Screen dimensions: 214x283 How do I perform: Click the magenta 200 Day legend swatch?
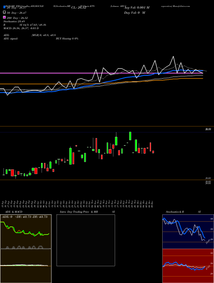(5, 17)
